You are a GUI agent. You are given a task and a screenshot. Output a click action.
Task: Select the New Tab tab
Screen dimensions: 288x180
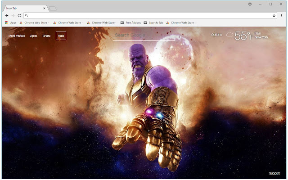coord(25,8)
